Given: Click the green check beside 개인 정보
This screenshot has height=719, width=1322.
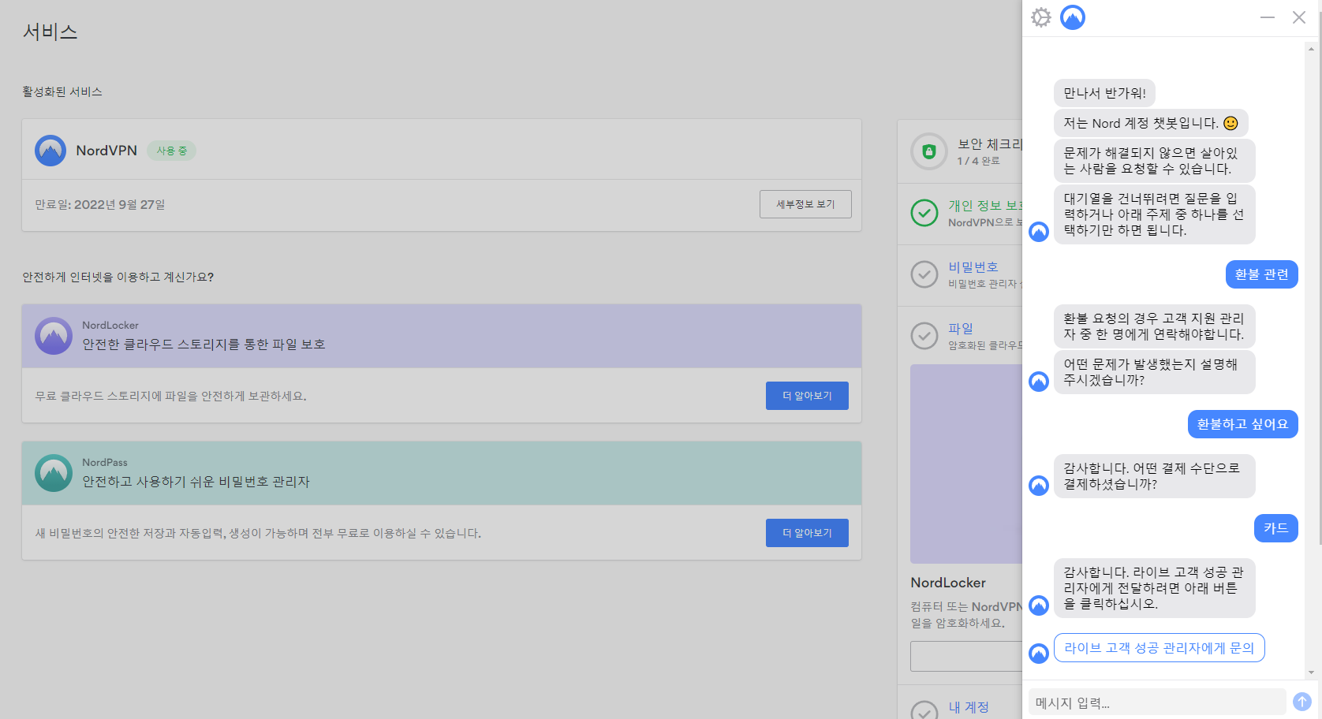Looking at the screenshot, I should (924, 213).
